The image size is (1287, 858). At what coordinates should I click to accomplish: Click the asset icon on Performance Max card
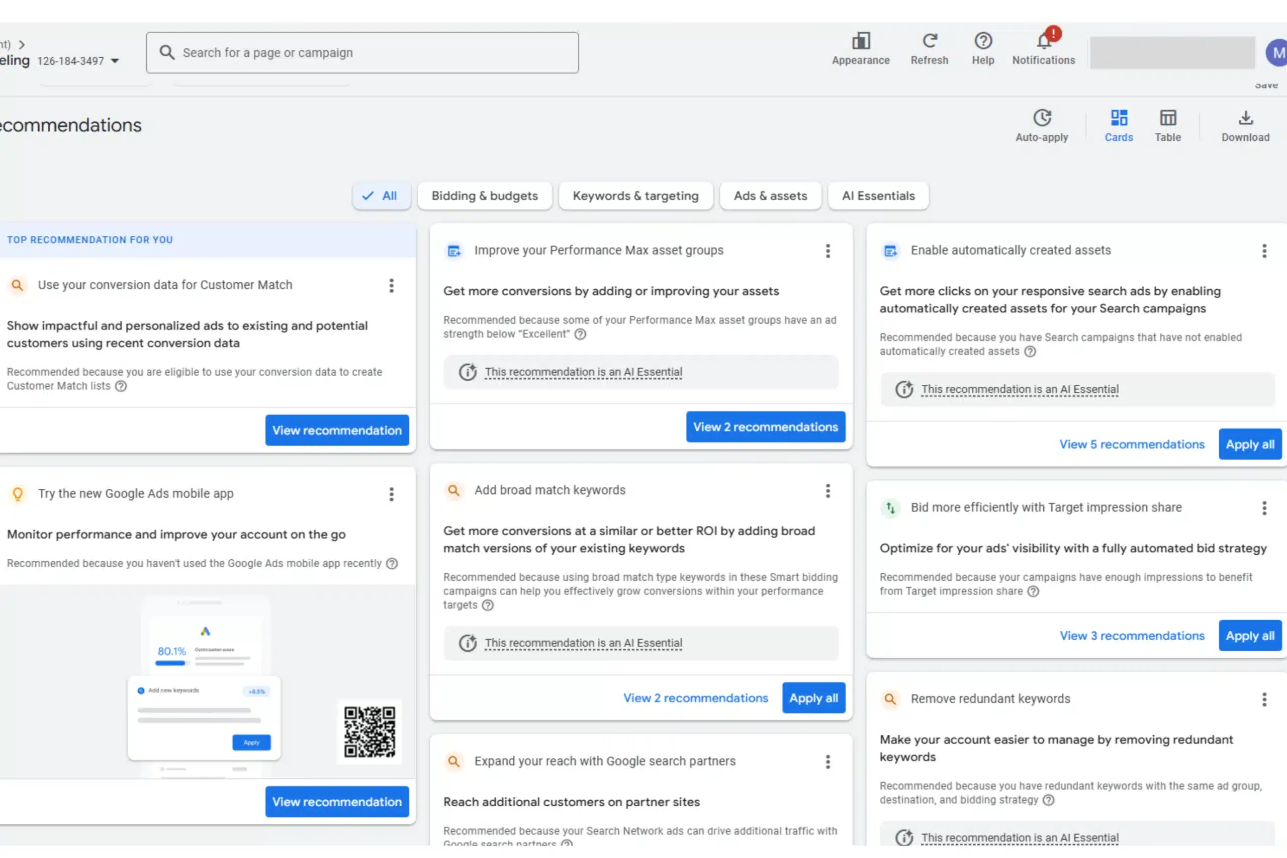(x=454, y=251)
